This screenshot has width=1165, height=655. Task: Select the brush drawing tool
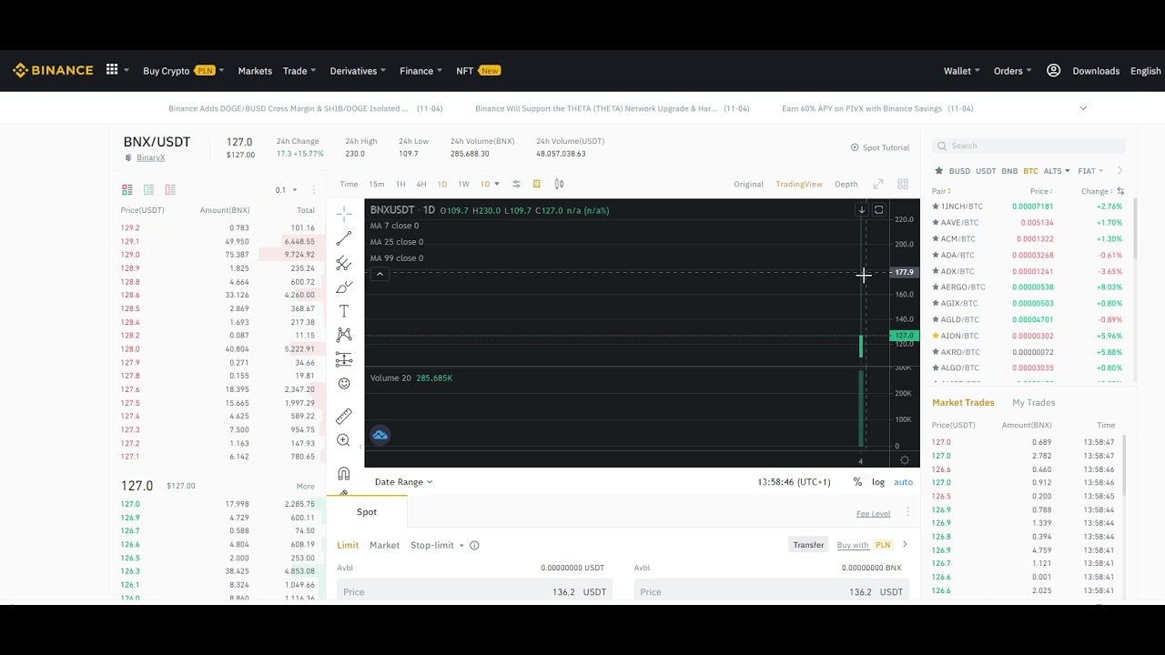(343, 287)
